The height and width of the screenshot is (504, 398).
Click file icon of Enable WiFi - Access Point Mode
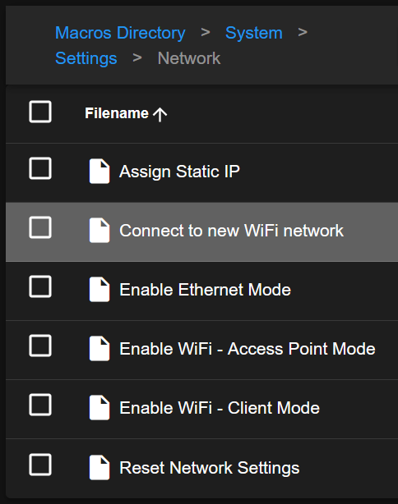99,348
